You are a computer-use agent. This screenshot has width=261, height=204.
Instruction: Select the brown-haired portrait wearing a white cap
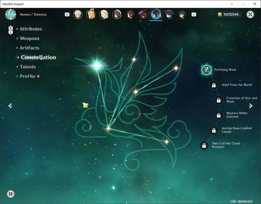coord(117,14)
